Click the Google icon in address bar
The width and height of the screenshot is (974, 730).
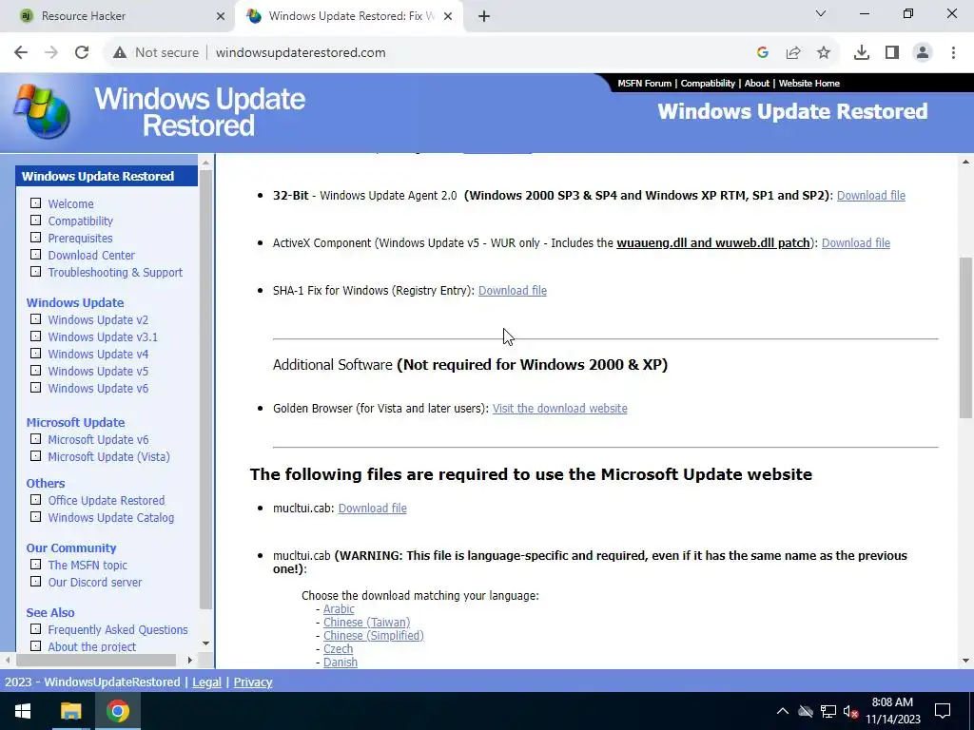coord(762,53)
